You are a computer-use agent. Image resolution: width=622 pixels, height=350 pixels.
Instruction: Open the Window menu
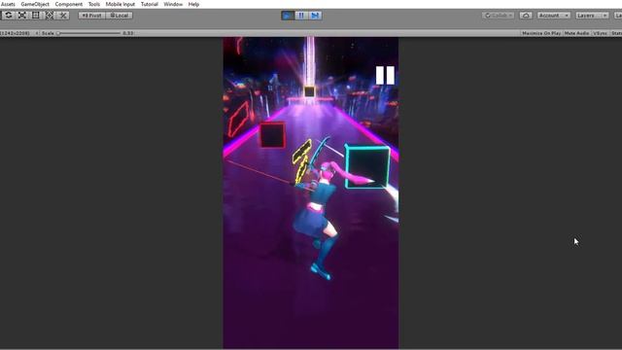[x=173, y=4]
